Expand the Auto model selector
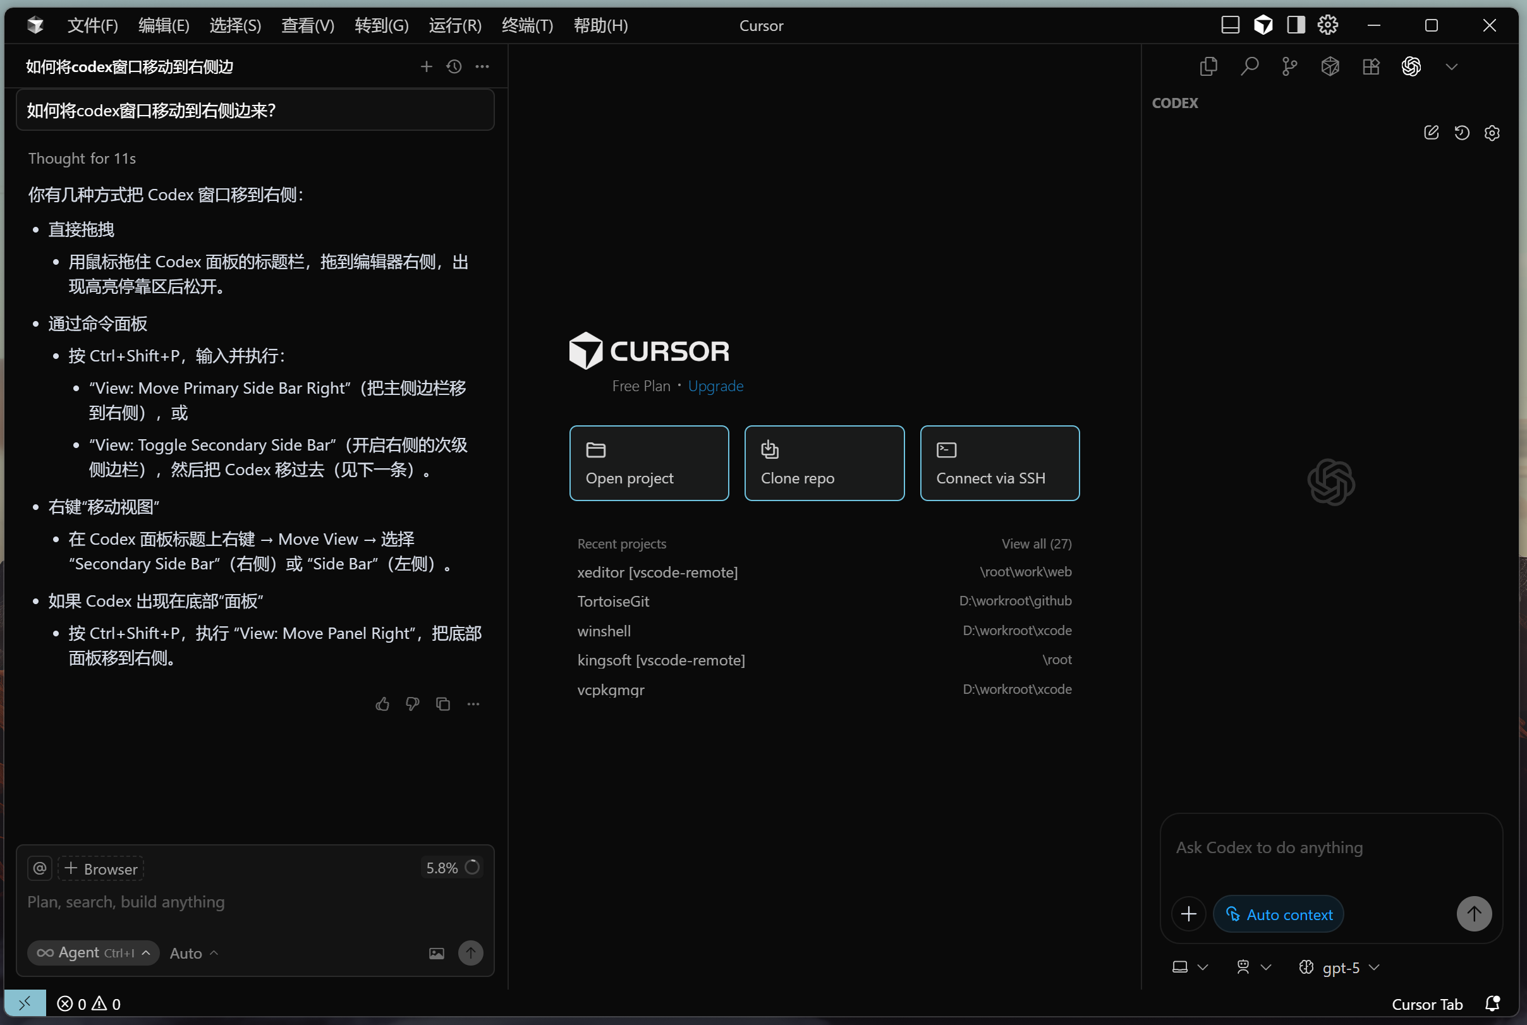This screenshot has width=1527, height=1025. [x=193, y=953]
